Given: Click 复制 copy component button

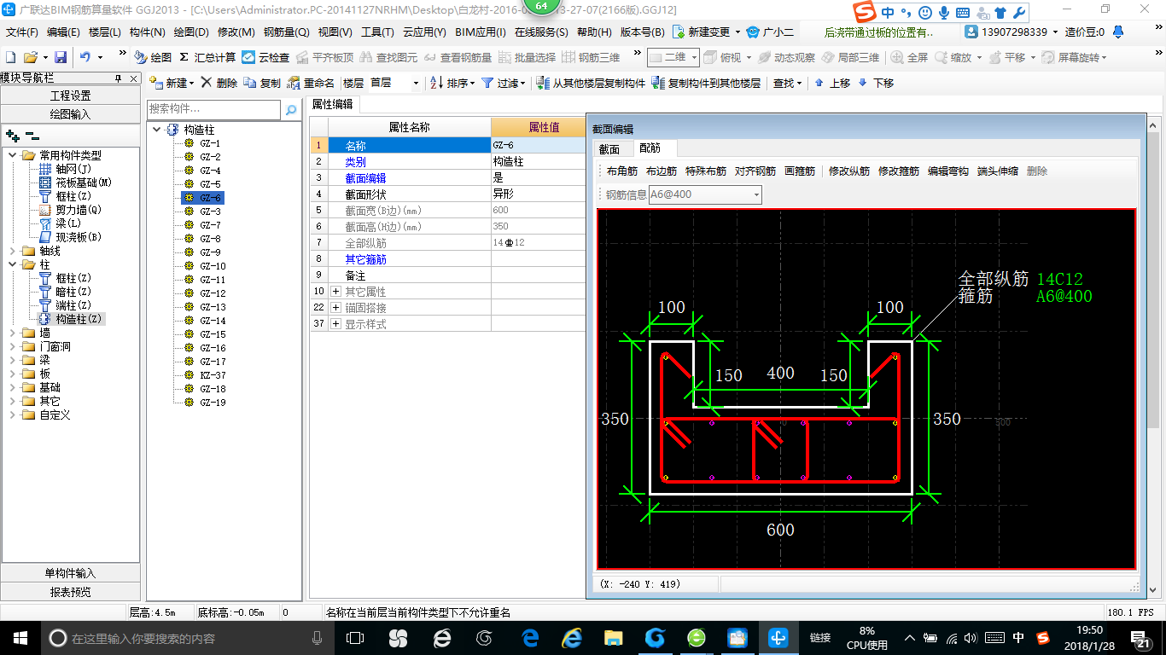Looking at the screenshot, I should tap(262, 83).
